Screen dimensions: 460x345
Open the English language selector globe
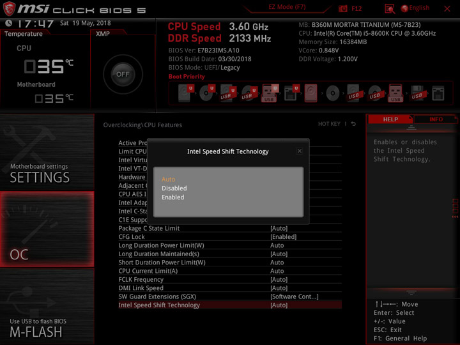coord(404,8)
